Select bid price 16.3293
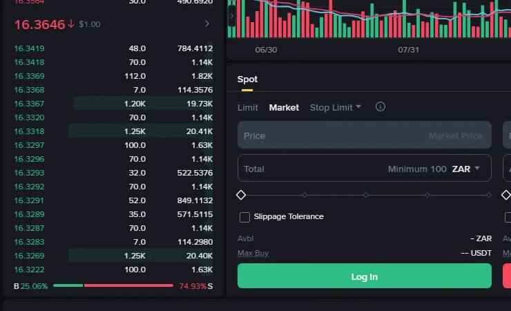The height and width of the screenshot is (311, 511). click(29, 173)
